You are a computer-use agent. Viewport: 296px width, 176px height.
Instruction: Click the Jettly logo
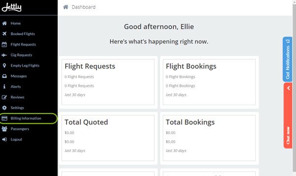[x=11, y=7]
